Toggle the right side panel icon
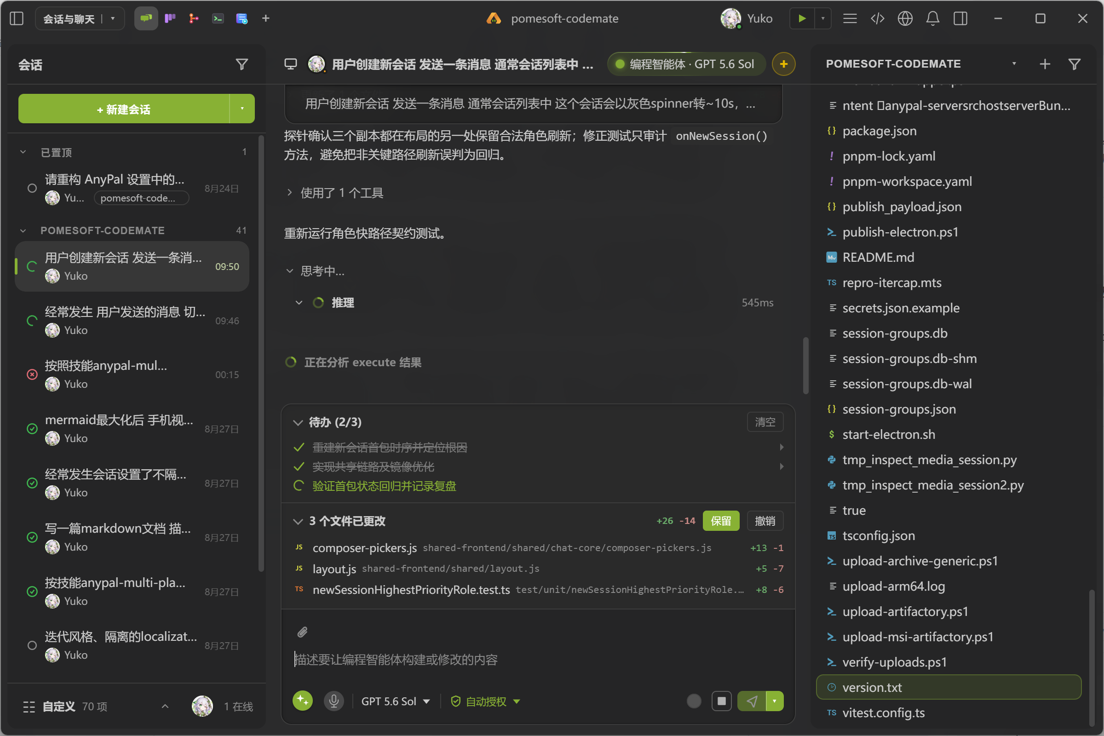Image resolution: width=1104 pixels, height=736 pixels. 960,19
